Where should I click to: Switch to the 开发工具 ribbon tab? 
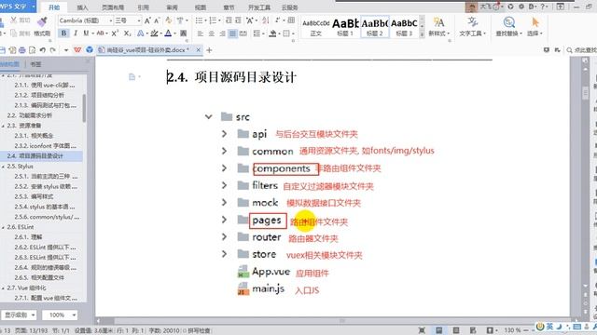(x=259, y=7)
